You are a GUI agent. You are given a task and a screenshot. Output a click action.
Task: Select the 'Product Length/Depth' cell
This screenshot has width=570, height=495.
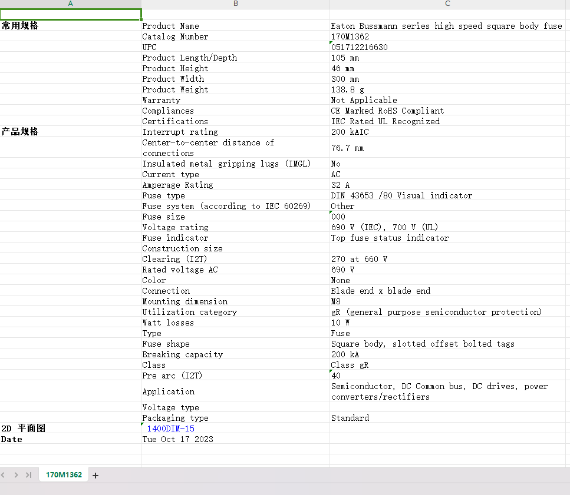[236, 57]
